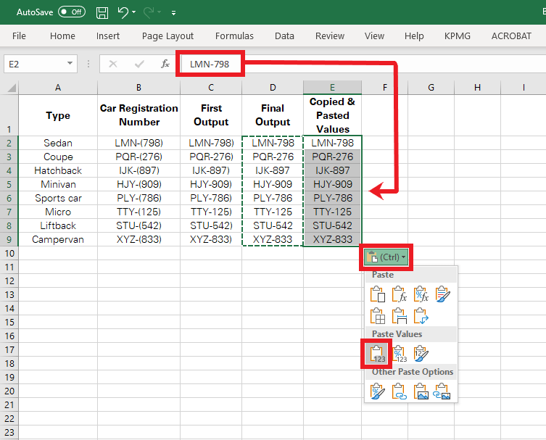
Task: Choose Transpose paste icon
Action: (421, 316)
